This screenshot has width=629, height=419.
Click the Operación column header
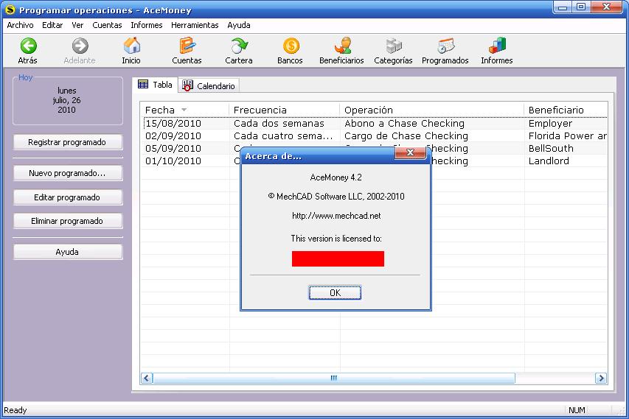432,110
